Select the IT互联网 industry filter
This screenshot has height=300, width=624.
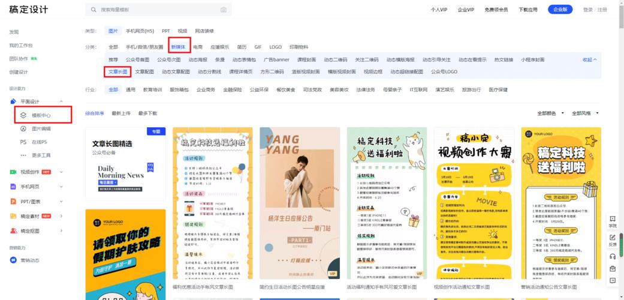(418, 89)
